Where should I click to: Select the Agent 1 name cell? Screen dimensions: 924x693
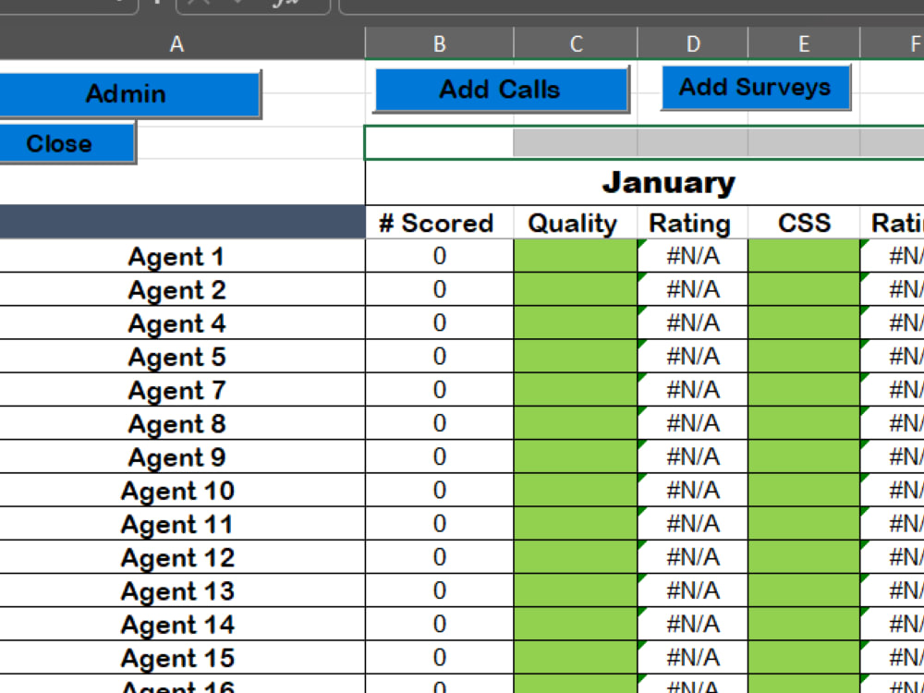182,256
